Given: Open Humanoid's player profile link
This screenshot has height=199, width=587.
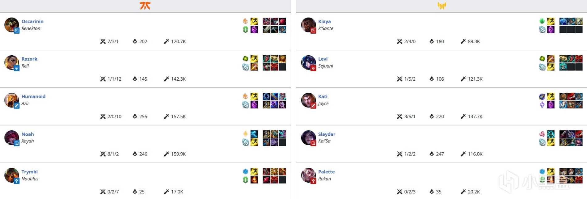Looking at the screenshot, I should pos(33,96).
